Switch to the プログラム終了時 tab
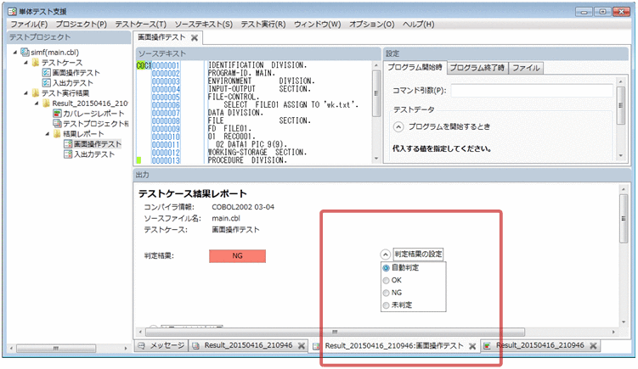The width and height of the screenshot is (638, 369). click(x=477, y=68)
